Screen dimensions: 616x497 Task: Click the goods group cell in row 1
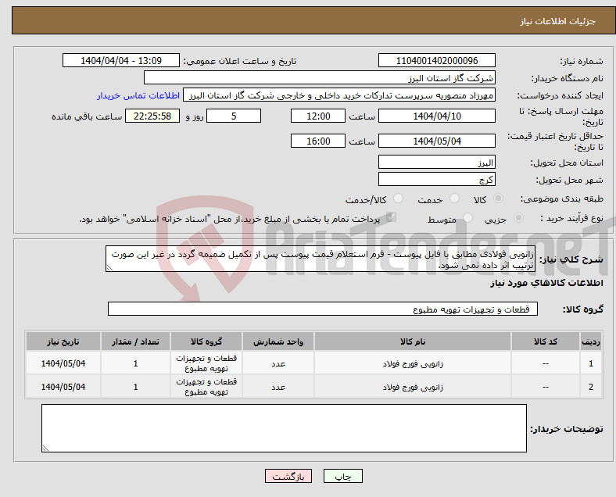[206, 363]
